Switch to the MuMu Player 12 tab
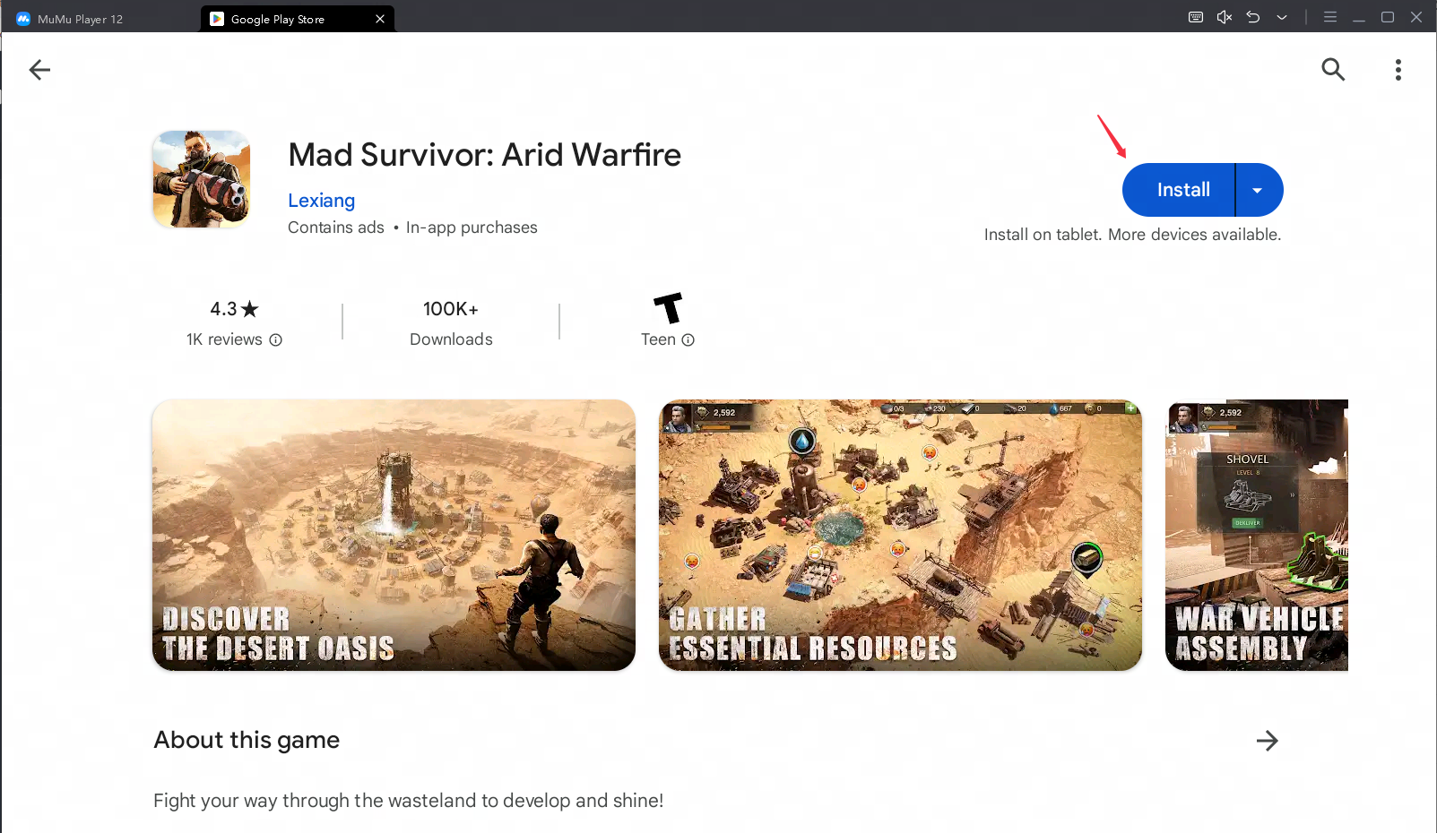Screen dimensions: 1437x833 pyautogui.click(x=81, y=19)
